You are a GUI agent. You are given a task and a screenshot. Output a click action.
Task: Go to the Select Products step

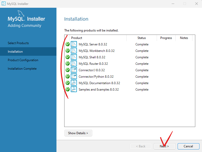click(18, 43)
